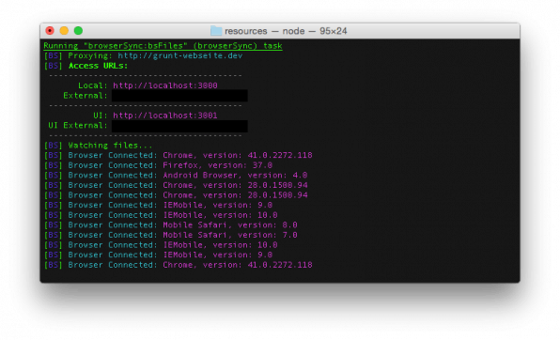Click the 'Watching files...' line
This screenshot has height=340, width=560.
[x=110, y=146]
